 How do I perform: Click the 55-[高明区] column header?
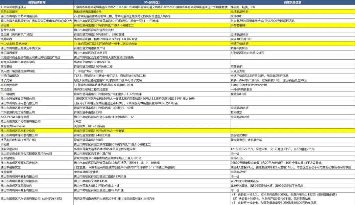click(x=152, y=2)
